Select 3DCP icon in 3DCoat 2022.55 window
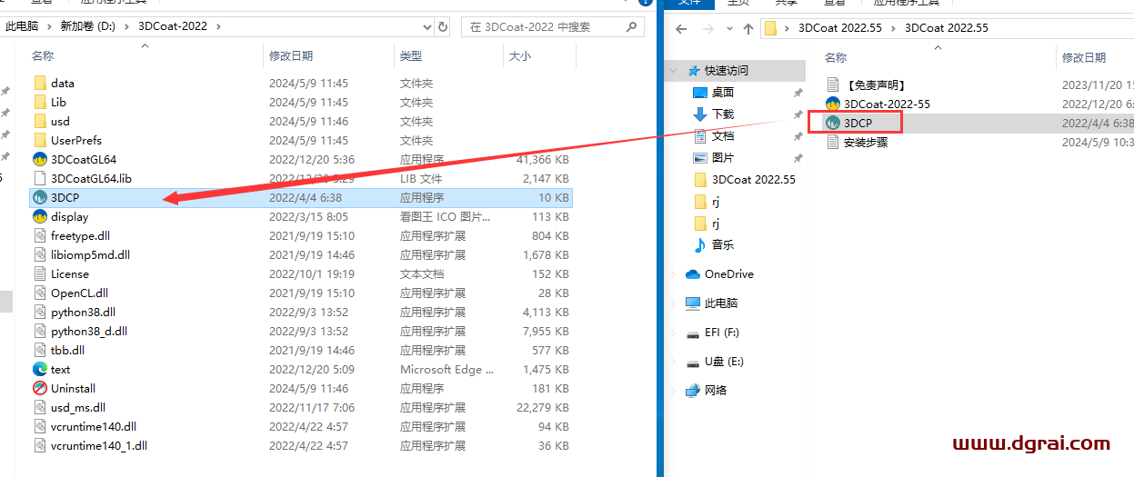 click(x=833, y=123)
